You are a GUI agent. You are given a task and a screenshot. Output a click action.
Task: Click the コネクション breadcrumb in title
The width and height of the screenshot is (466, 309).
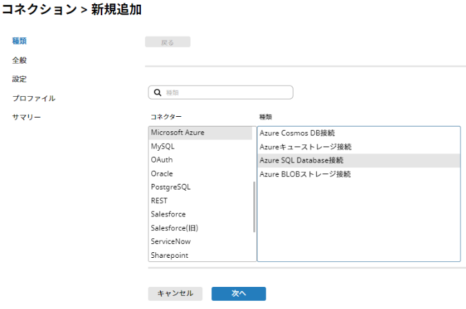coord(39,9)
